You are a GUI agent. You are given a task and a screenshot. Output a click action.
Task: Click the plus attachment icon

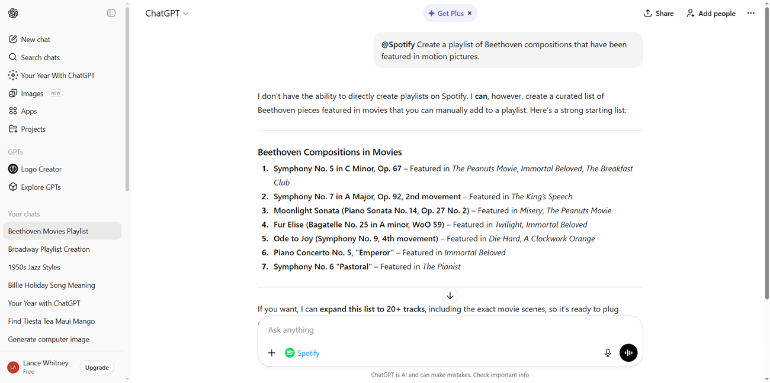pos(272,353)
